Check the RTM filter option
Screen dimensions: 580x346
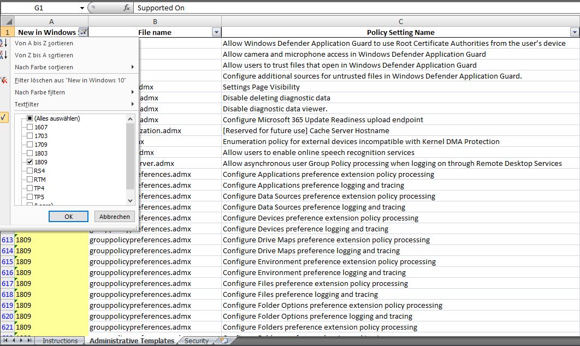pyautogui.click(x=30, y=180)
